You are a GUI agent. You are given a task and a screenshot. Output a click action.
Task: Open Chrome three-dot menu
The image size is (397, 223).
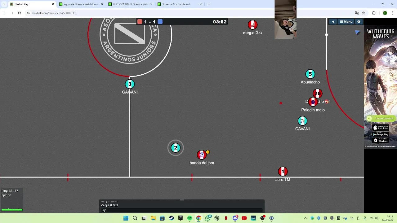coord(393,13)
